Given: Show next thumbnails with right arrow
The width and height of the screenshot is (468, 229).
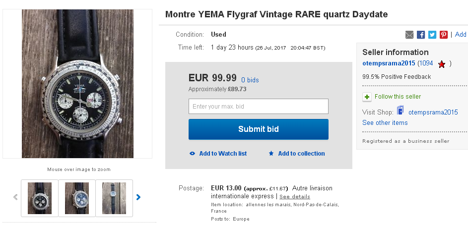Looking at the screenshot, I should [138, 197].
